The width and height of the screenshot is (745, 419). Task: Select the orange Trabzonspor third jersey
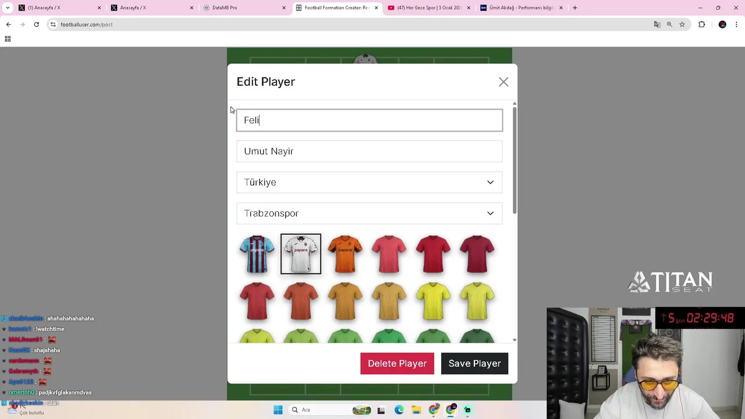pos(345,254)
